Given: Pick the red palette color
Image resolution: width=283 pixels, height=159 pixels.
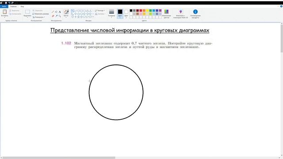Looking at the screenshot, I should point(141,11).
